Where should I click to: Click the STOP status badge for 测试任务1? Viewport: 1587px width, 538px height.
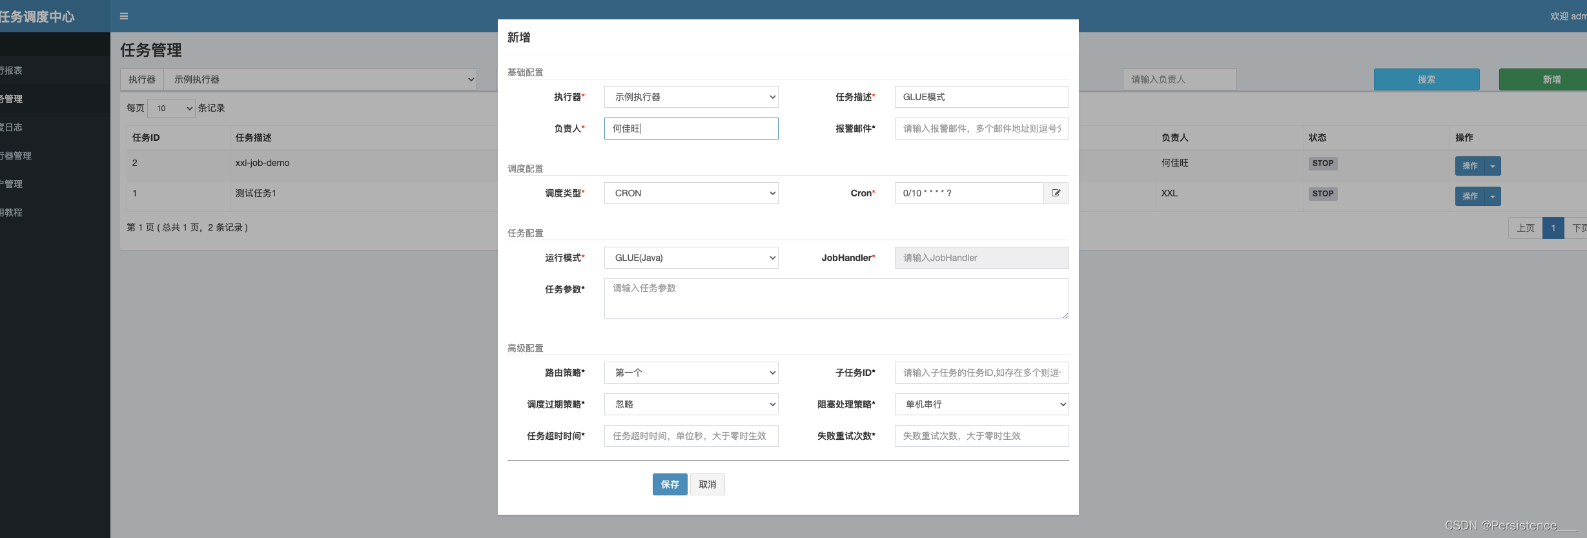coord(1322,194)
